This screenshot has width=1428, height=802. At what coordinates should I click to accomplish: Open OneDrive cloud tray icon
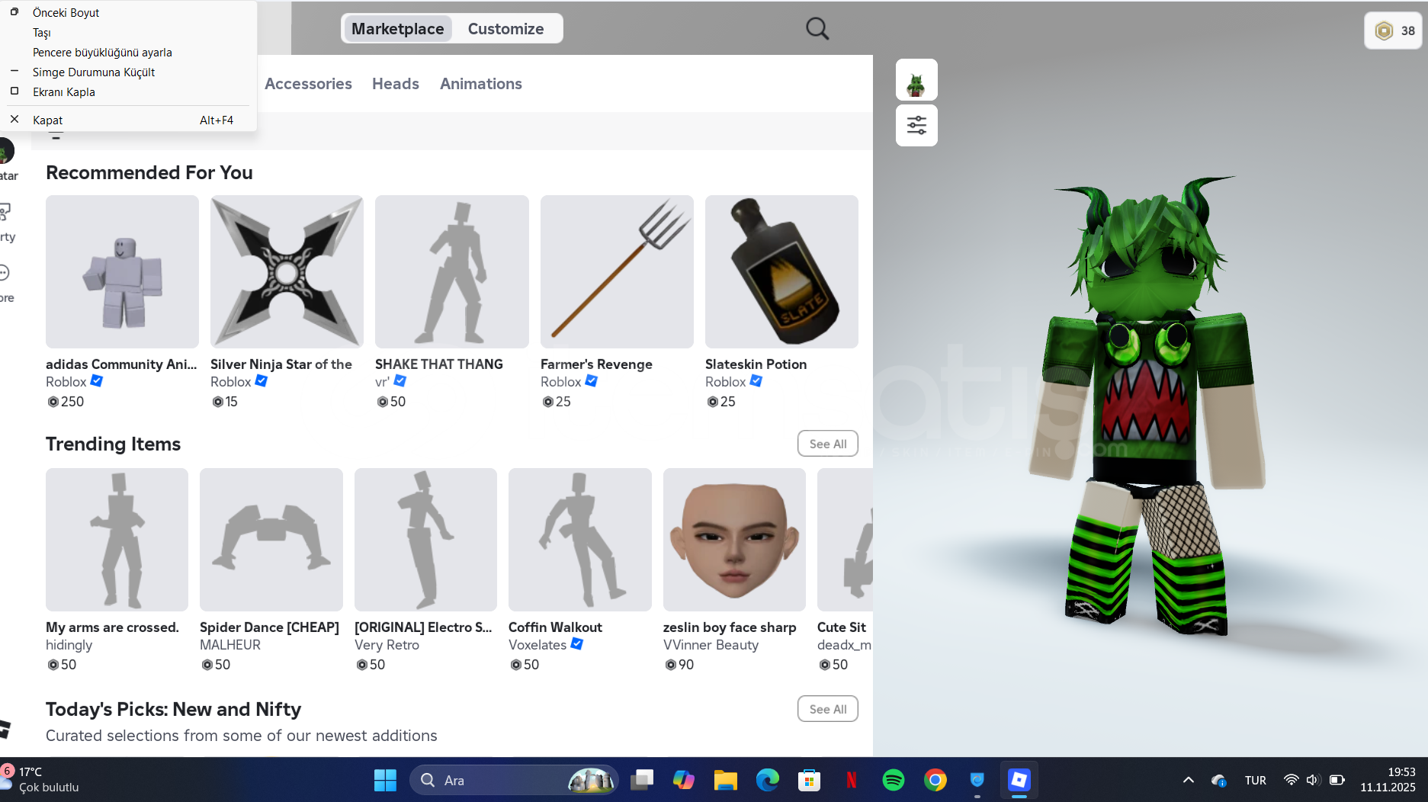1218,780
